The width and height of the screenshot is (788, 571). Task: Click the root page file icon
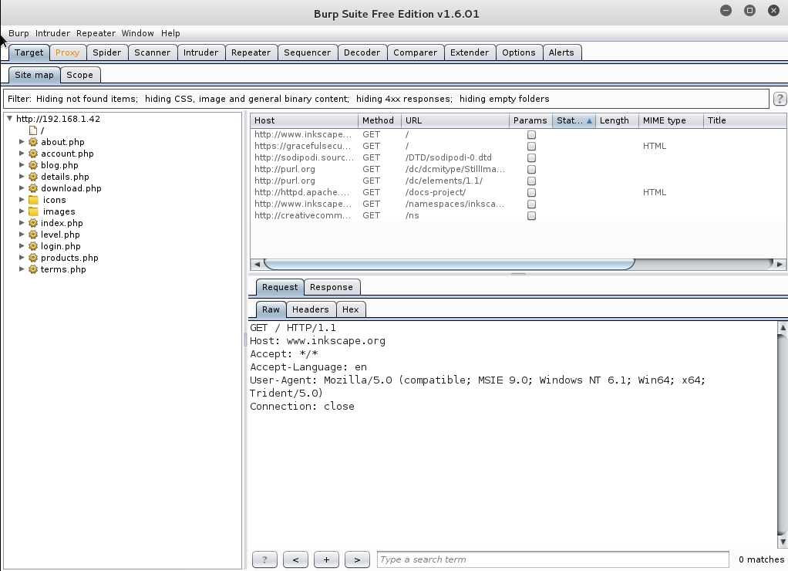pos(33,130)
